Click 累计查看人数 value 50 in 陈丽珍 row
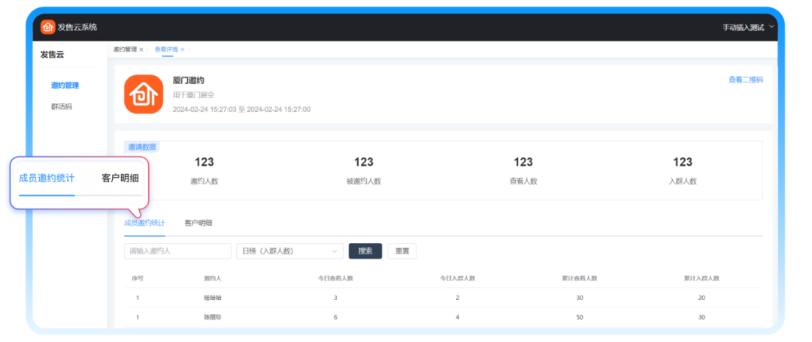812x342 pixels. click(580, 317)
